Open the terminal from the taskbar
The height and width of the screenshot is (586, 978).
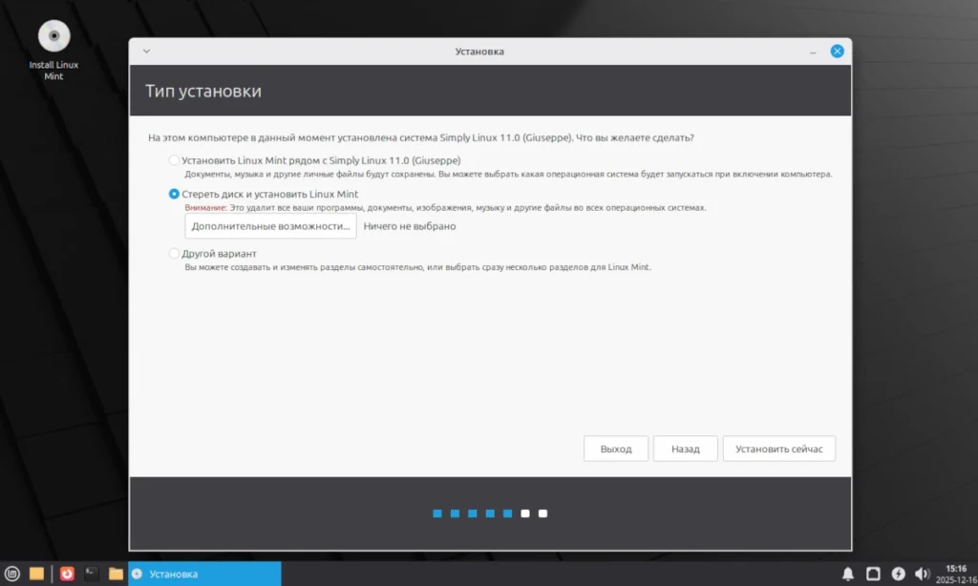[92, 574]
